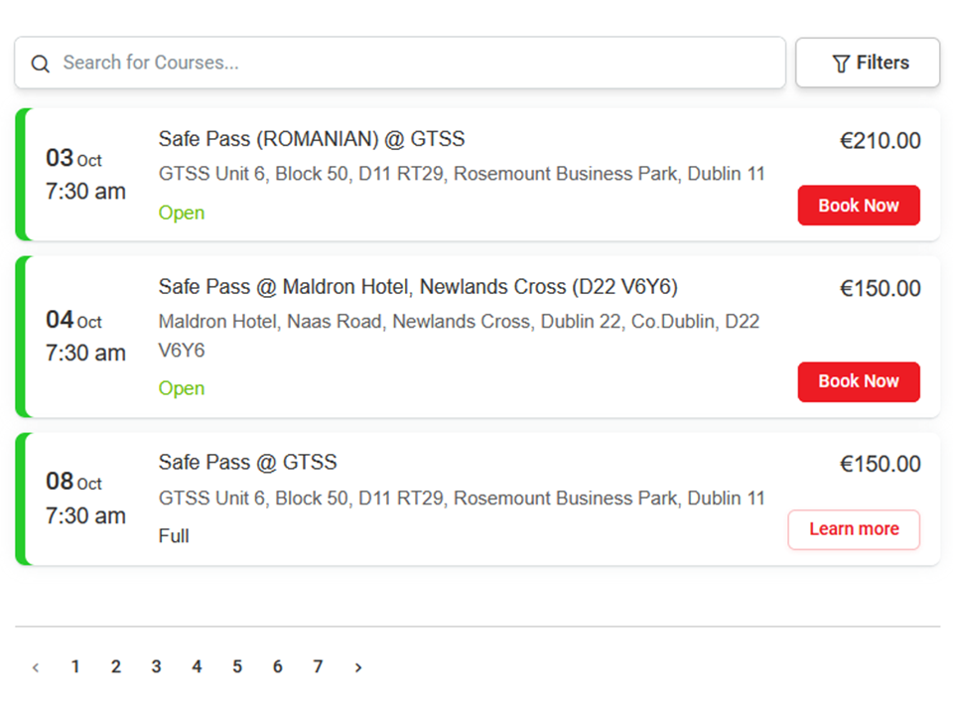This screenshot has width=953, height=715.
Task: Go to the previous page arrow
Action: [x=36, y=667]
